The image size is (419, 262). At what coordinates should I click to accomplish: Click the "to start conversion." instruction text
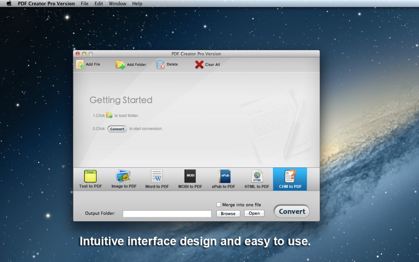click(x=146, y=128)
